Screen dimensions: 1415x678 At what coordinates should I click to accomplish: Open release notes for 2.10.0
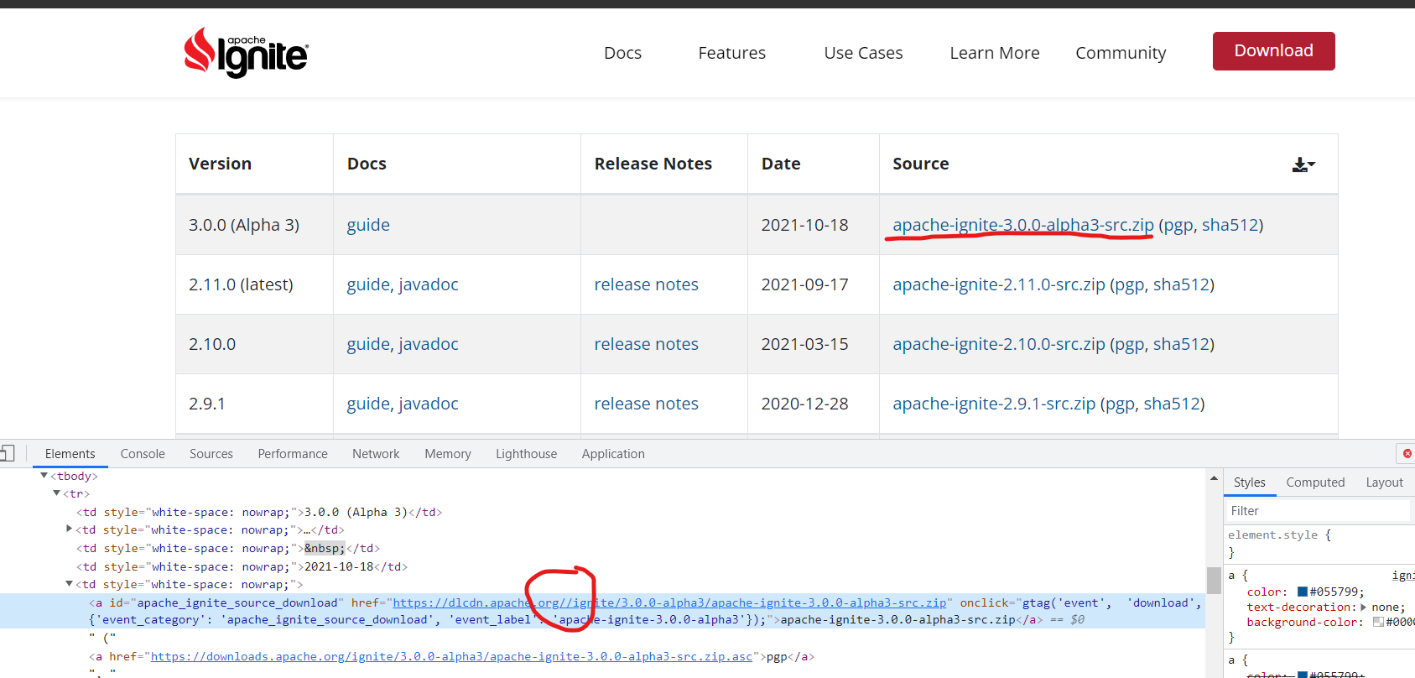[x=646, y=344]
